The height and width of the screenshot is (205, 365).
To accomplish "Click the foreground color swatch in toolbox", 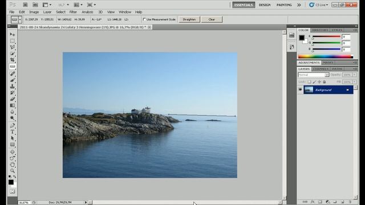I will 11,182.
